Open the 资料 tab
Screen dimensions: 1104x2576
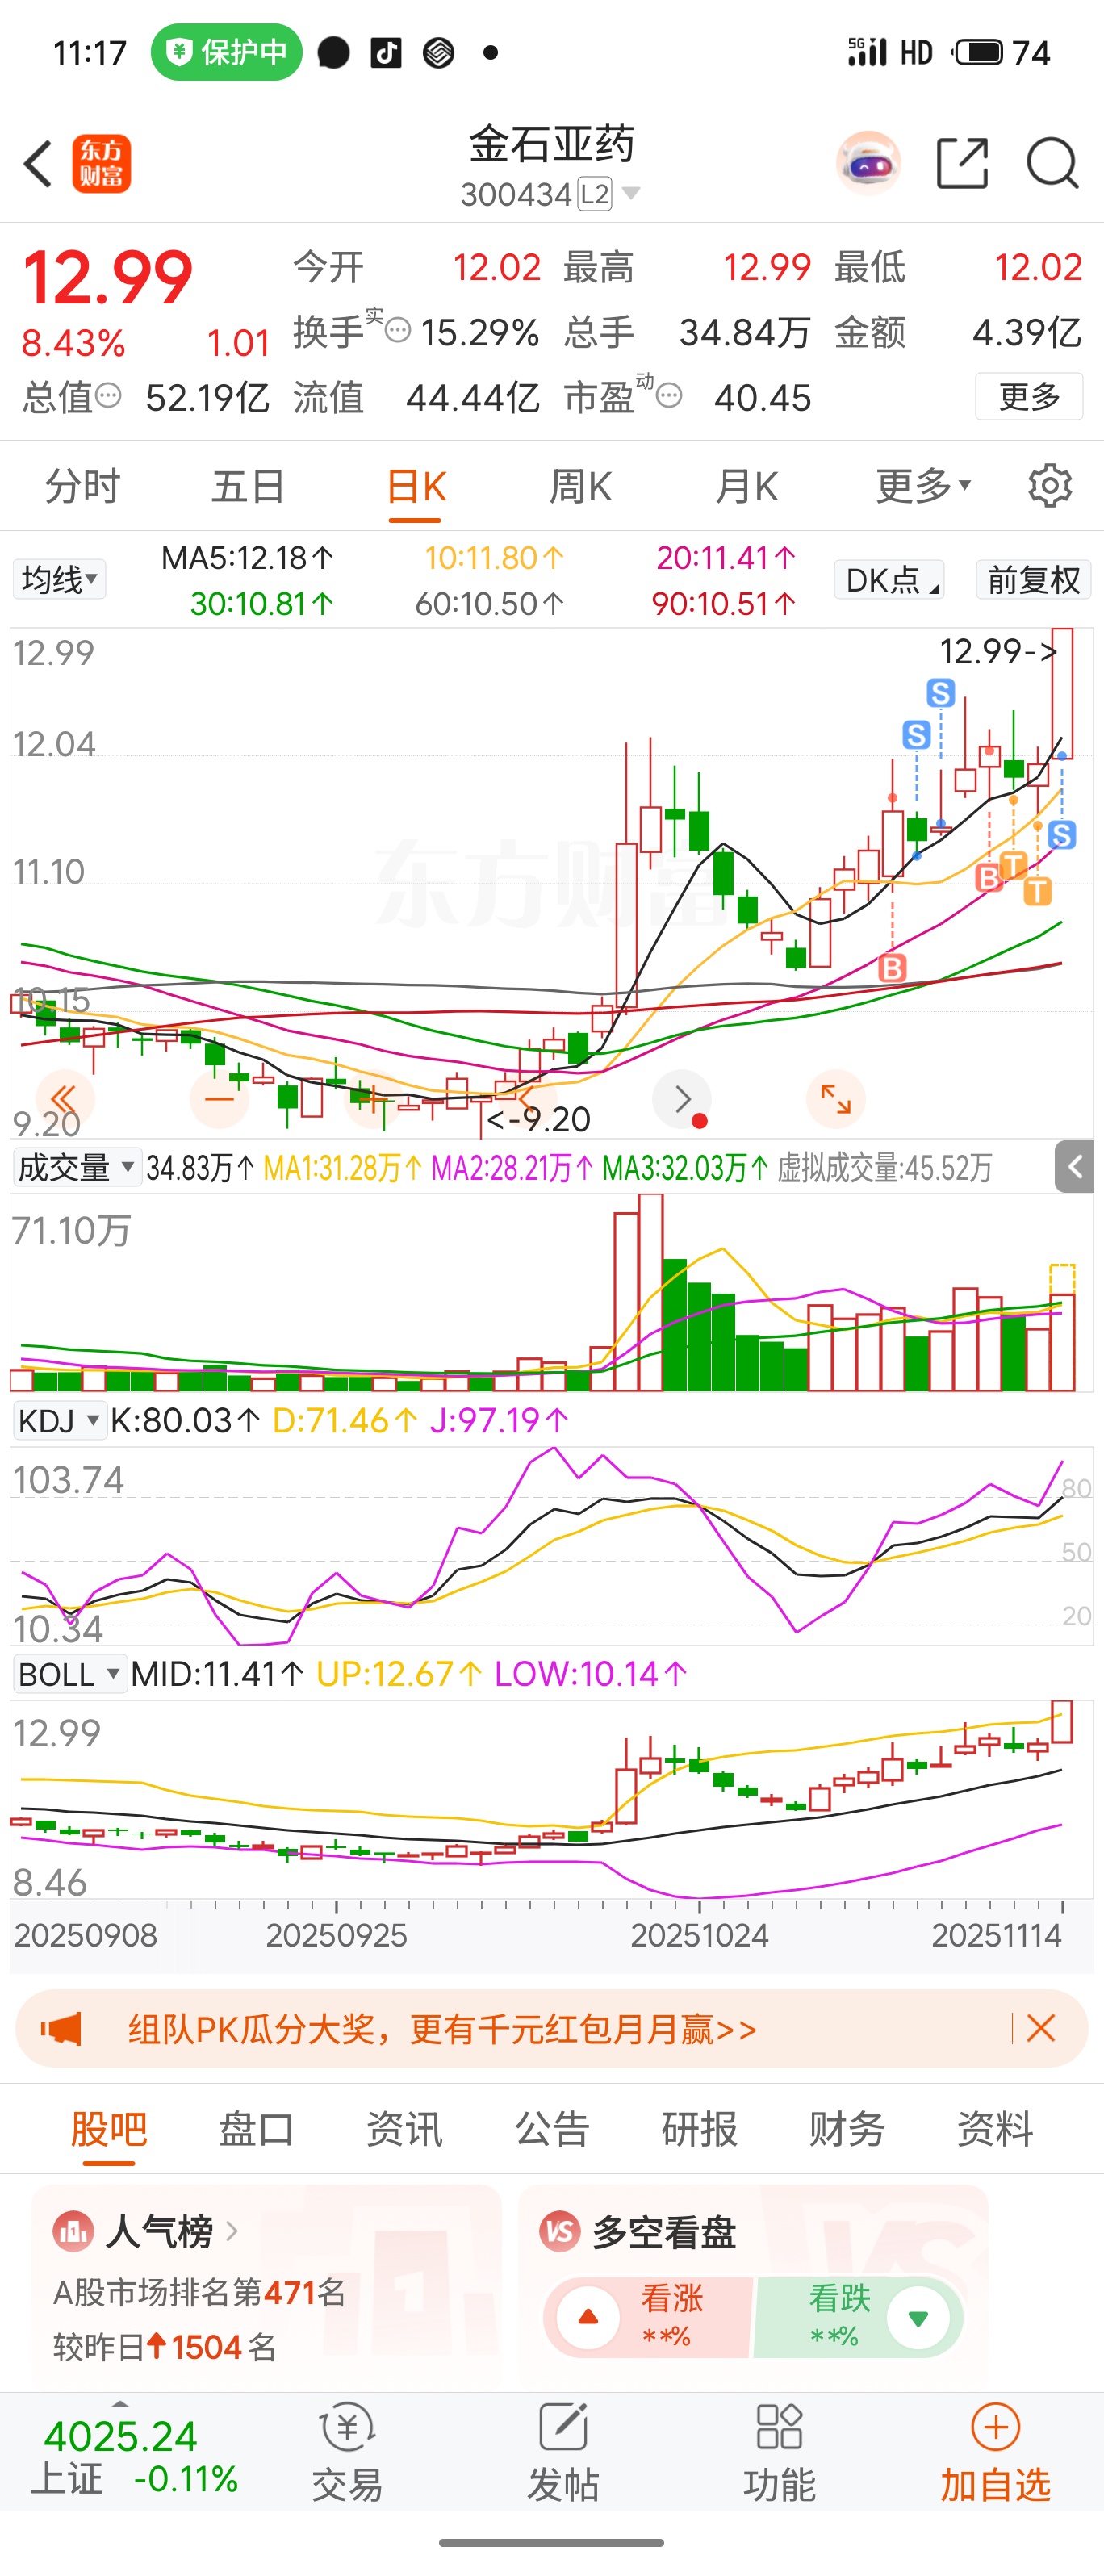tap(995, 2128)
